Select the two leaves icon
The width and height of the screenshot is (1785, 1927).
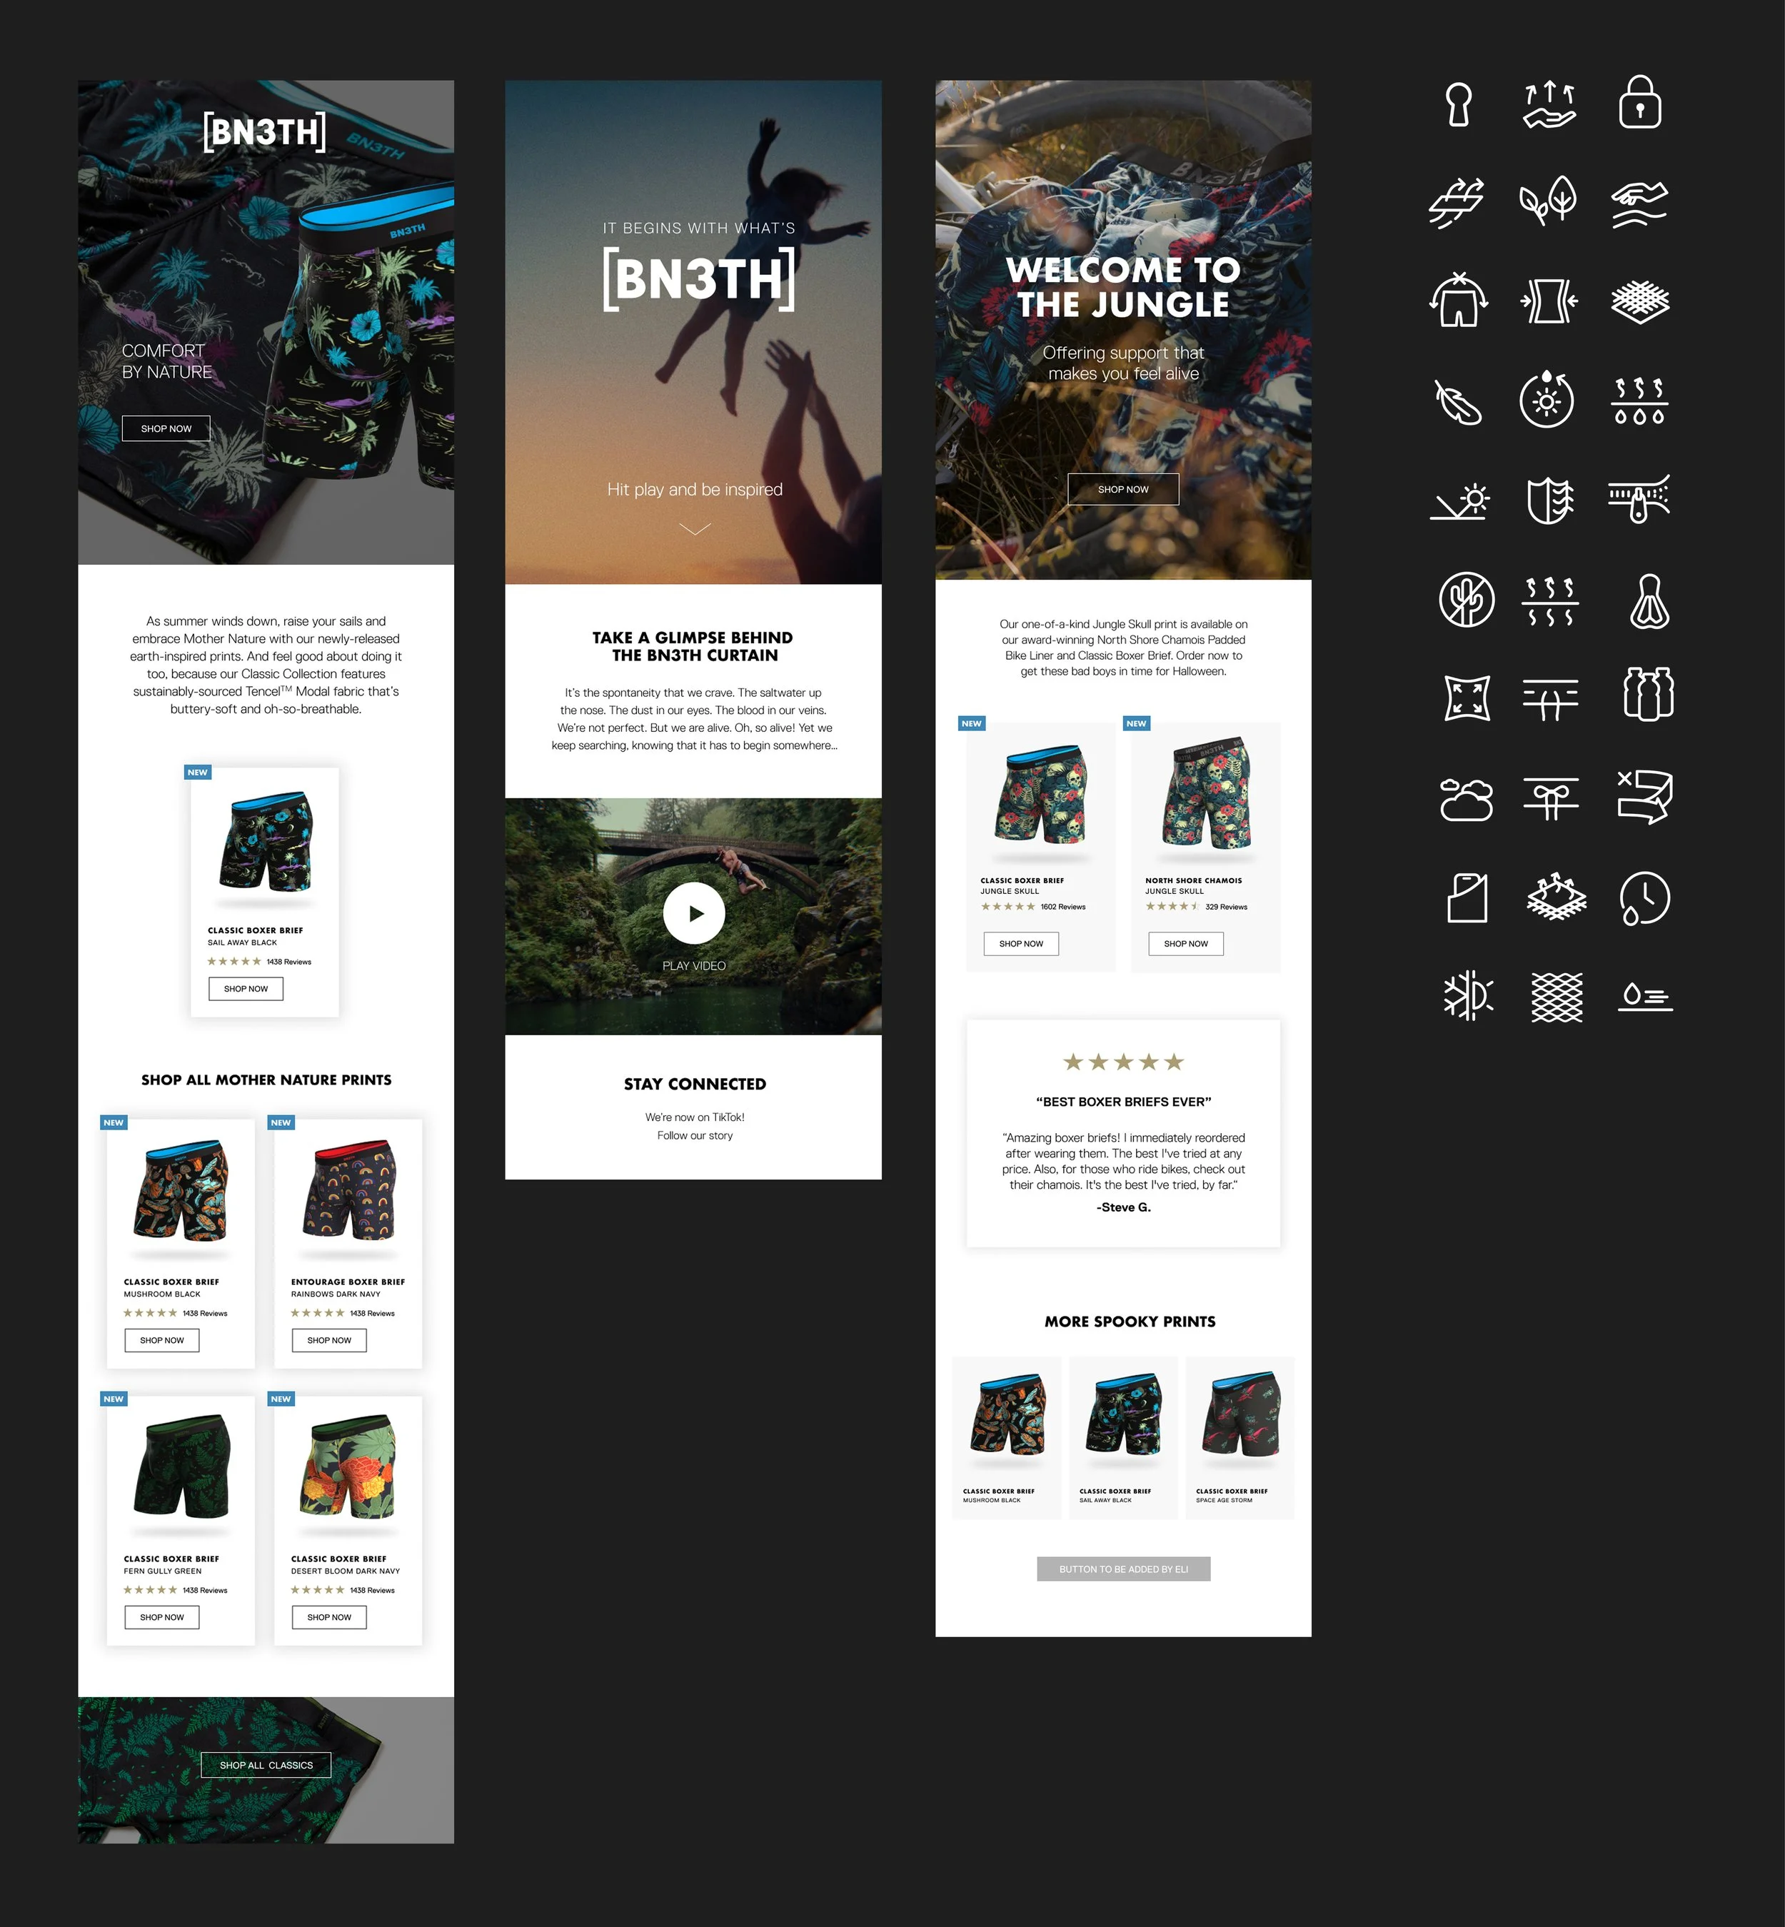coord(1547,201)
